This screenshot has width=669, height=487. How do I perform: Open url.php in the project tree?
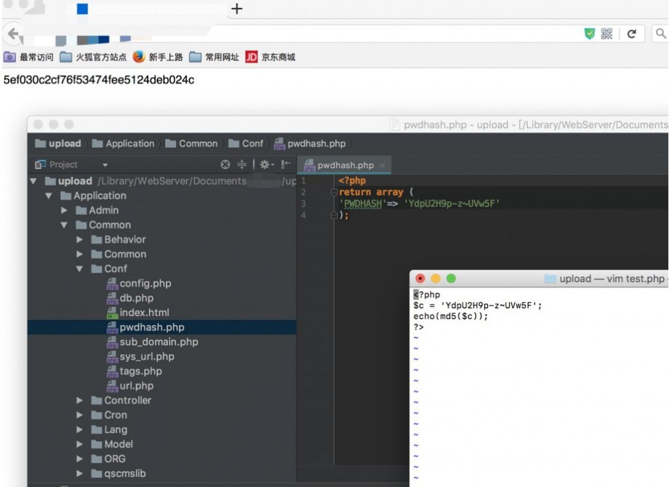pos(130,386)
